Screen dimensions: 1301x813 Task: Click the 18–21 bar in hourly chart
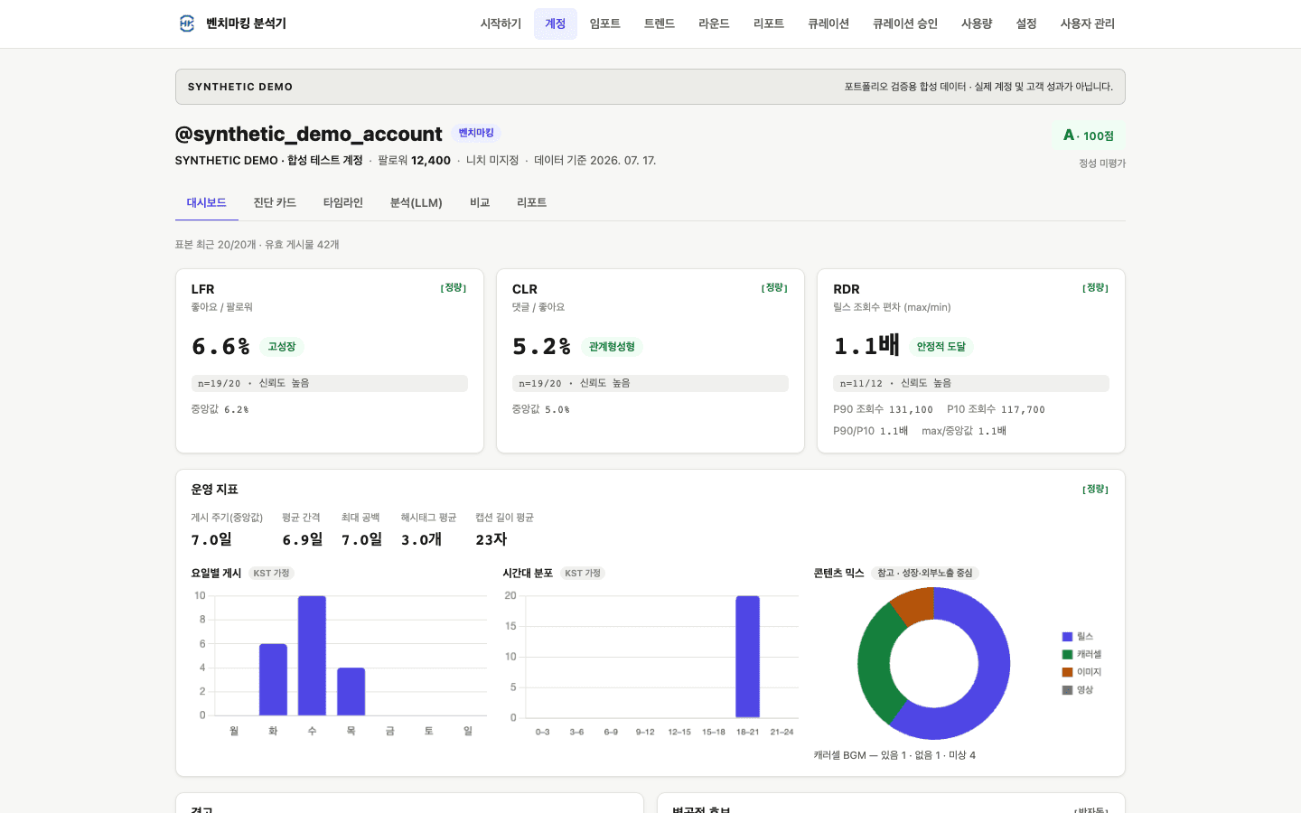pos(748,657)
